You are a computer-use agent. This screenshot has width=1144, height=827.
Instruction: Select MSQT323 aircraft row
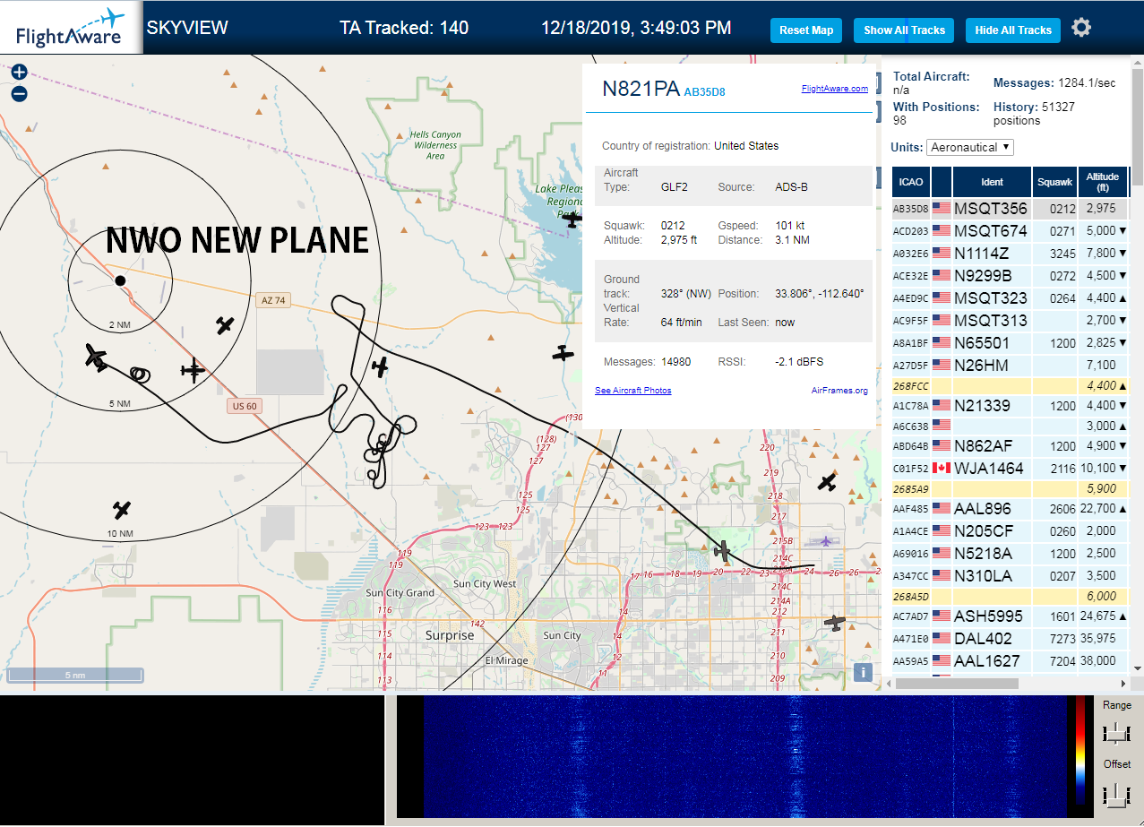pyautogui.click(x=1010, y=297)
